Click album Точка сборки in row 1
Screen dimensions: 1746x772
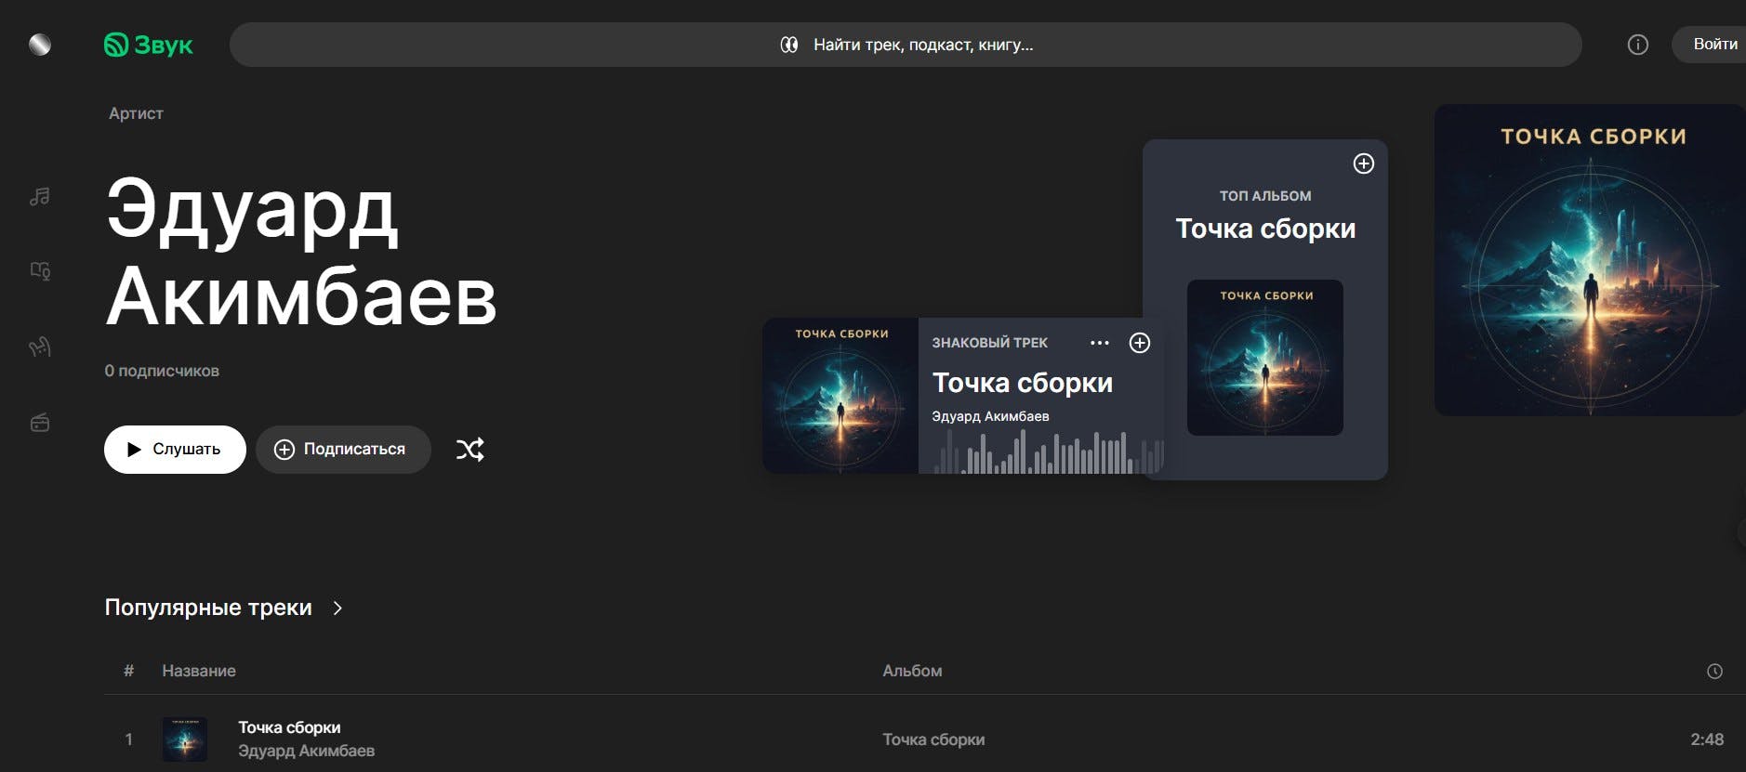tap(933, 739)
